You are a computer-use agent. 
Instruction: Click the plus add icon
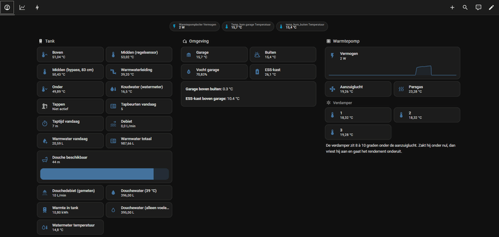pyautogui.click(x=452, y=7)
